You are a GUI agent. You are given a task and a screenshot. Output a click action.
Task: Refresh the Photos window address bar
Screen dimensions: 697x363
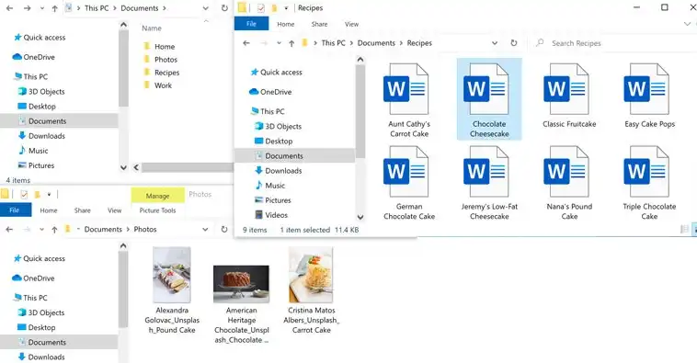(224, 229)
